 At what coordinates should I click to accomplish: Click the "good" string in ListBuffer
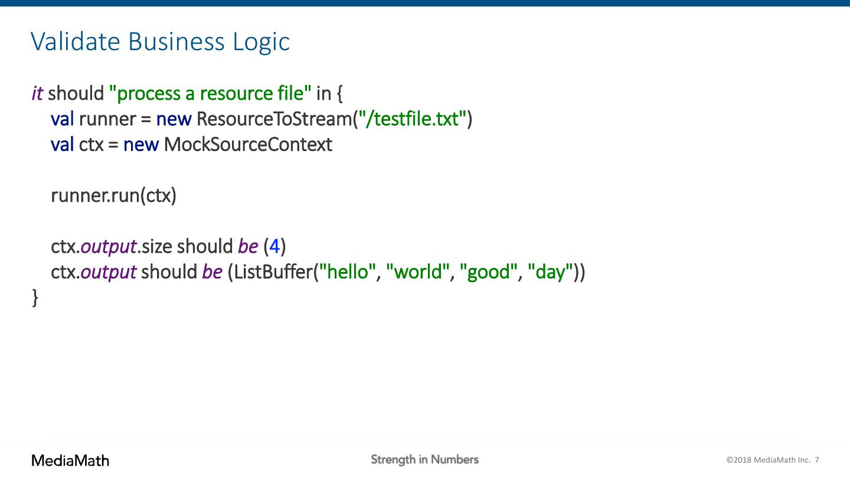click(x=489, y=272)
